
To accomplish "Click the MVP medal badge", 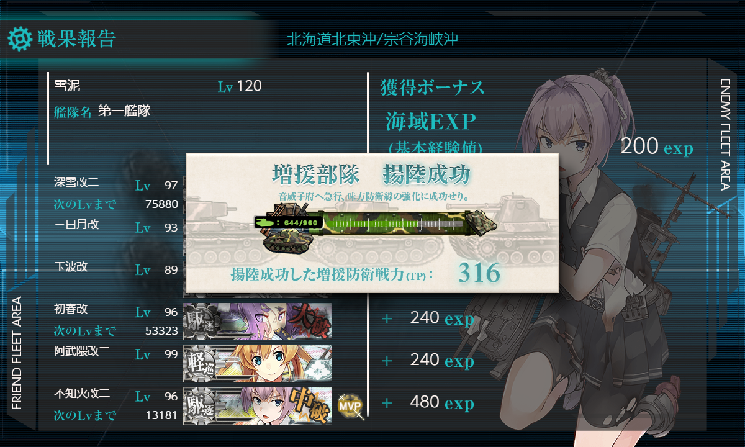I will click(349, 405).
